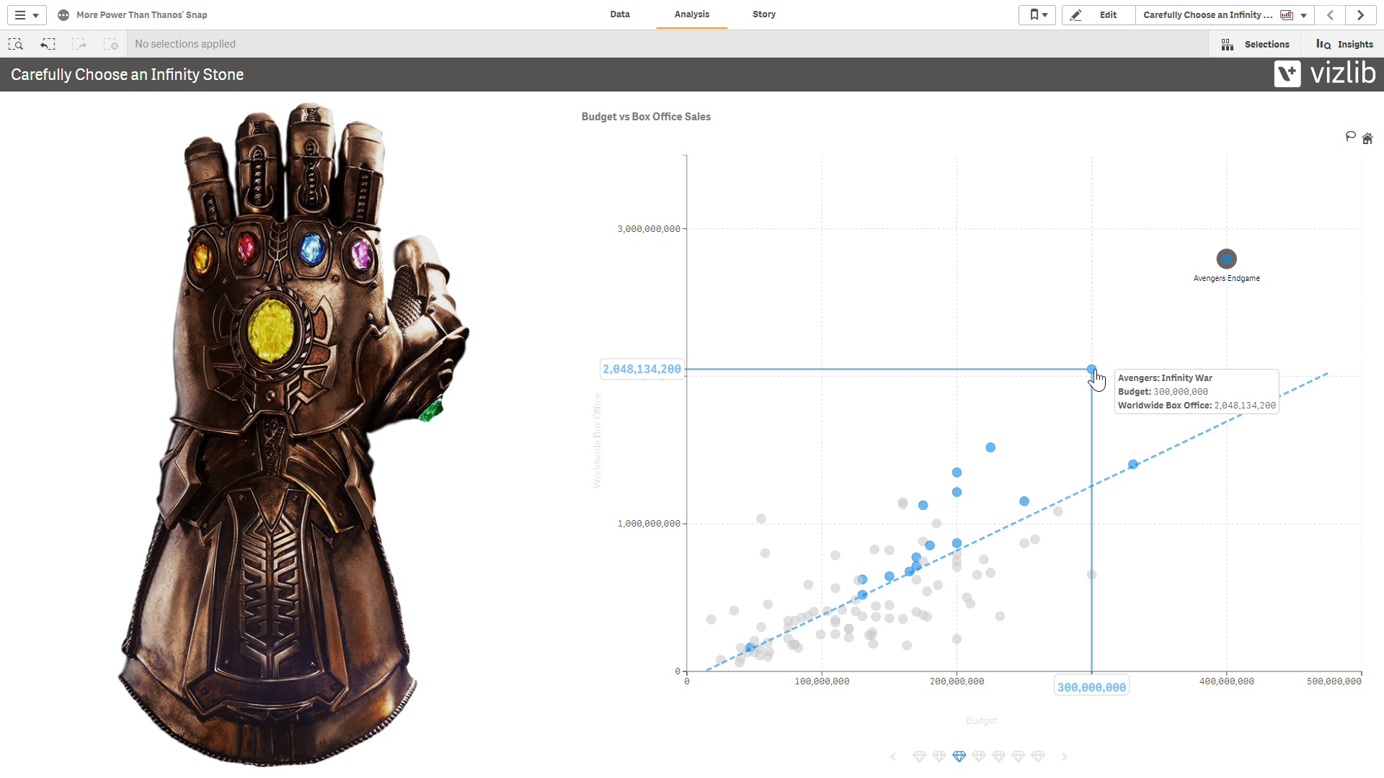The width and height of the screenshot is (1384, 778).
Task: Click the Avengers: Infinity War data point
Action: click(x=1091, y=369)
